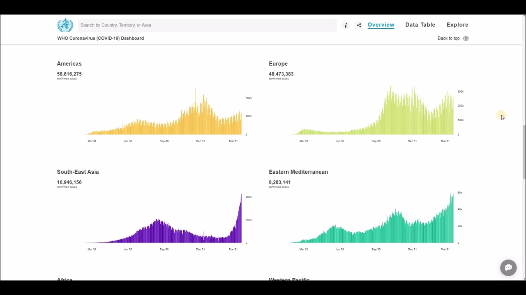The height and width of the screenshot is (295, 526).
Task: Open the chat bubble icon
Action: point(508,268)
